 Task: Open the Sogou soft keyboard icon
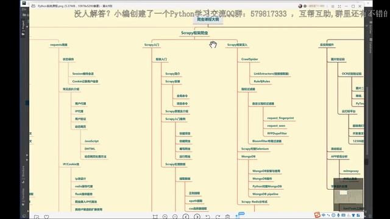344,215
